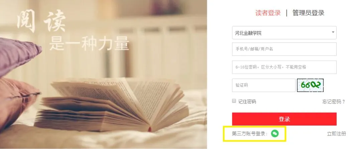This screenshot has width=361, height=149.
Task: Go to 立即注册 registration link
Action: (336, 134)
